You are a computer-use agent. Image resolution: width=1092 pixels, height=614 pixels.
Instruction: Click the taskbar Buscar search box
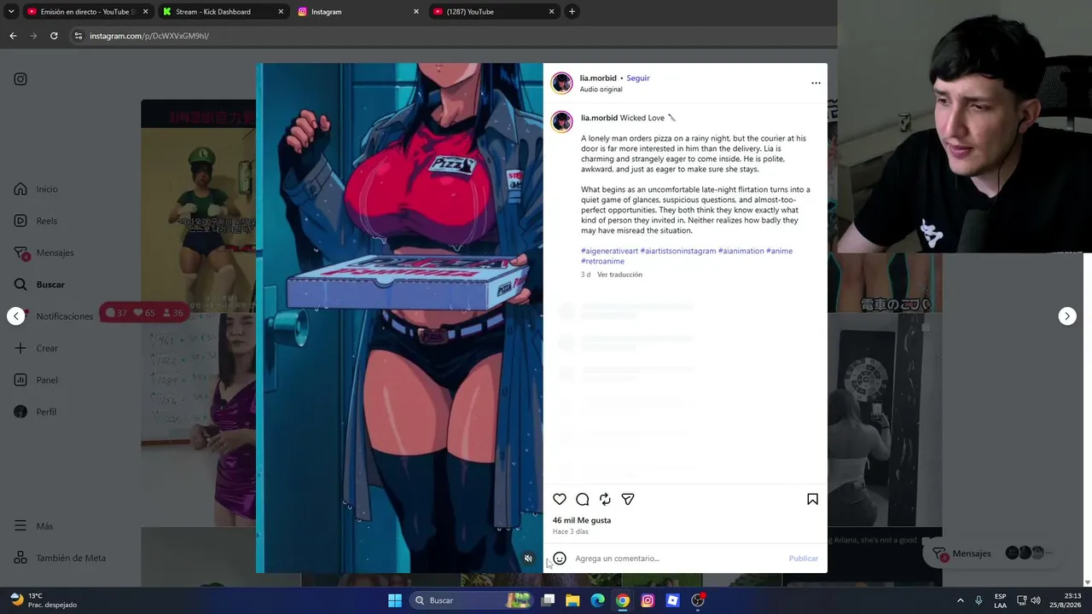470,600
